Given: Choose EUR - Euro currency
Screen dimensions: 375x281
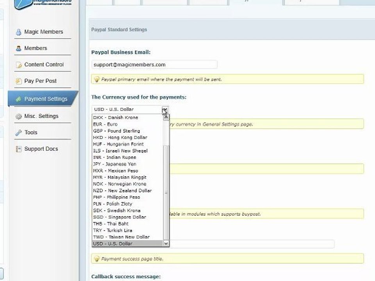Looking at the screenshot, I should (x=127, y=124).
